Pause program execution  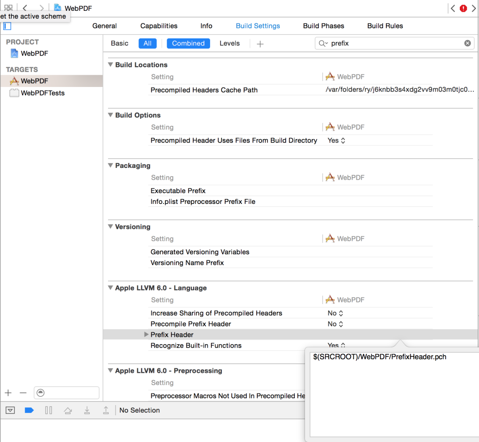[x=49, y=410]
